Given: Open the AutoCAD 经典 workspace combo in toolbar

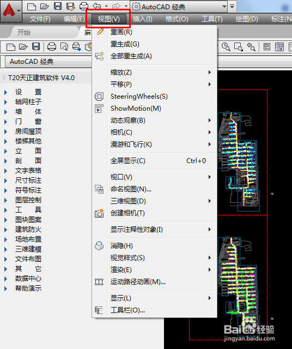Looking at the screenshot, I should pyautogui.click(x=48, y=62).
